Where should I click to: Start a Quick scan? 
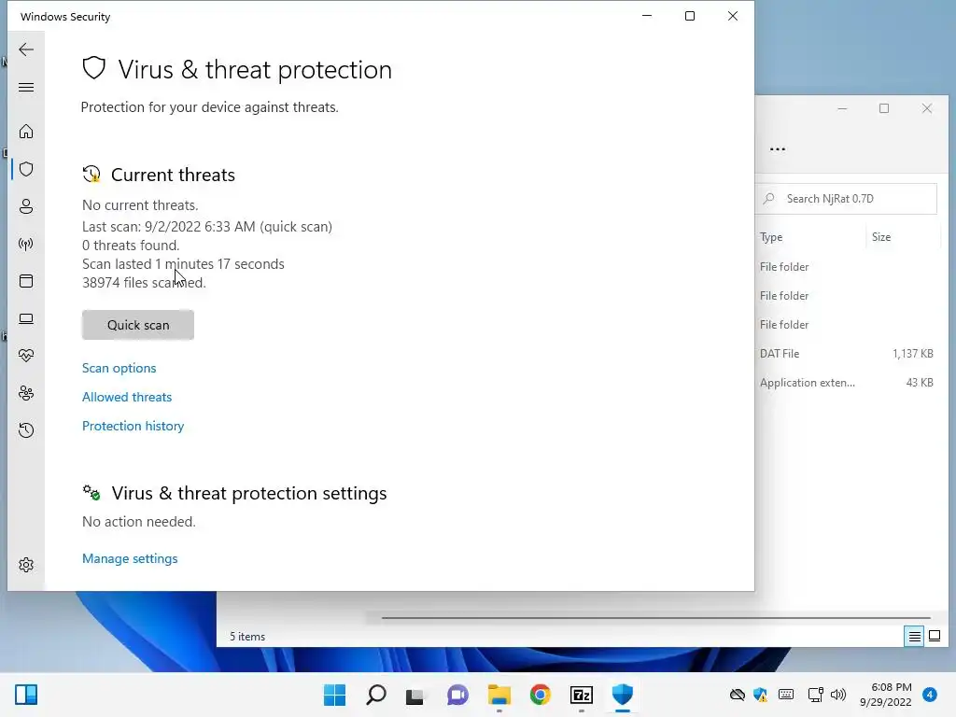138,325
